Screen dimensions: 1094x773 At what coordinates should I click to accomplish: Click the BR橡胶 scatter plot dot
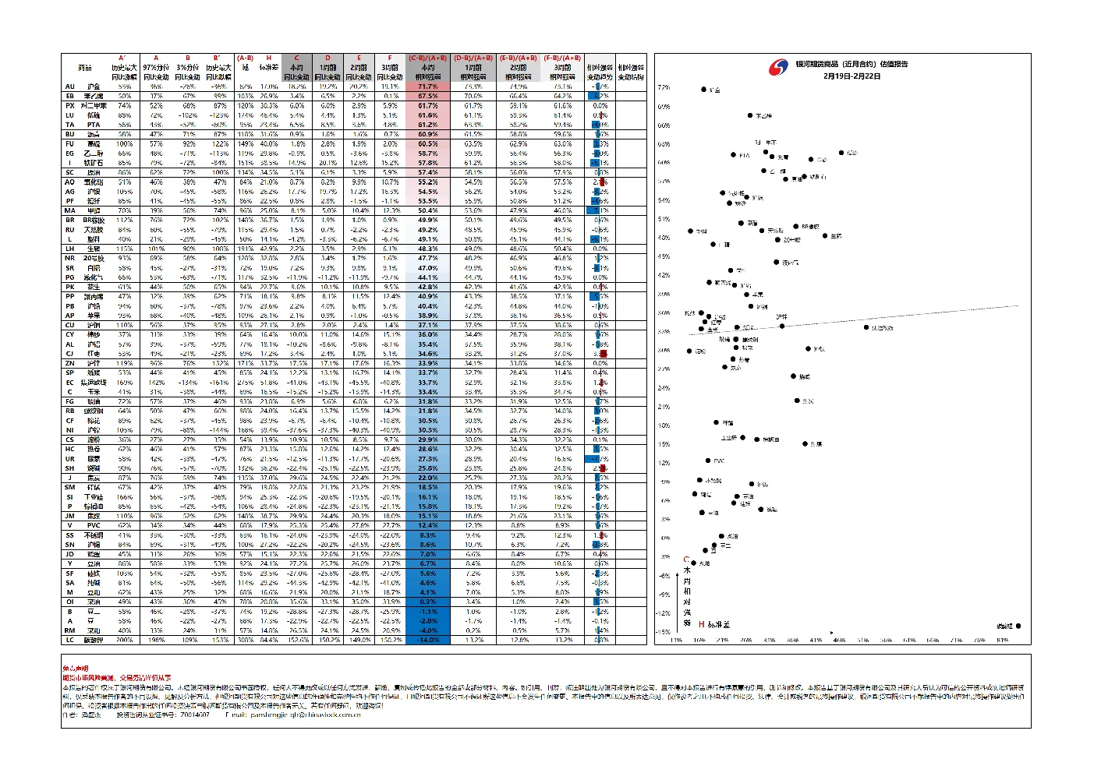795,227
